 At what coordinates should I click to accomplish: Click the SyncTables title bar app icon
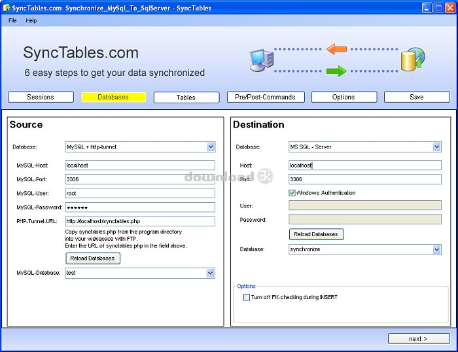click(7, 9)
